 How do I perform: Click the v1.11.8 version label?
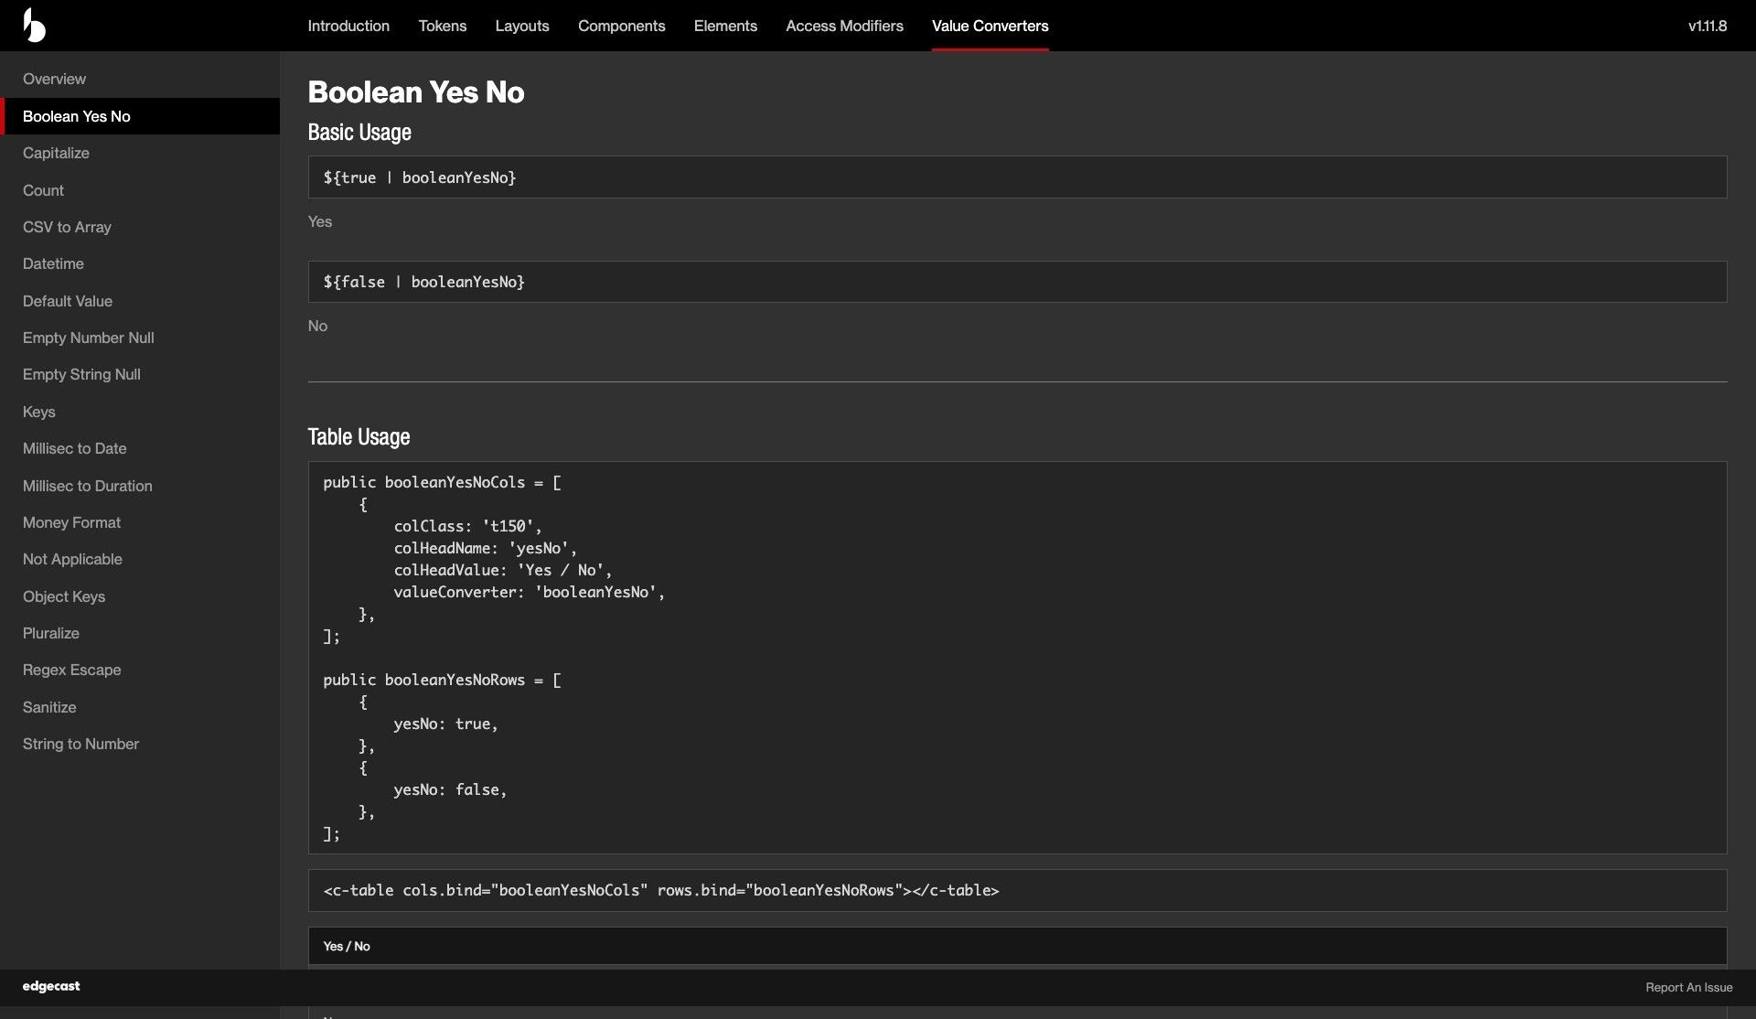click(1708, 26)
